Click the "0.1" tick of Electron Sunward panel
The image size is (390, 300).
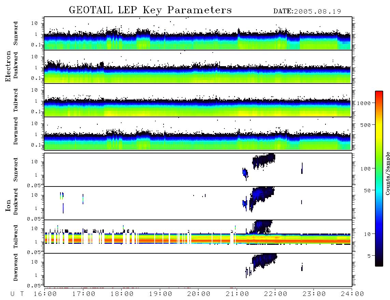36,45
